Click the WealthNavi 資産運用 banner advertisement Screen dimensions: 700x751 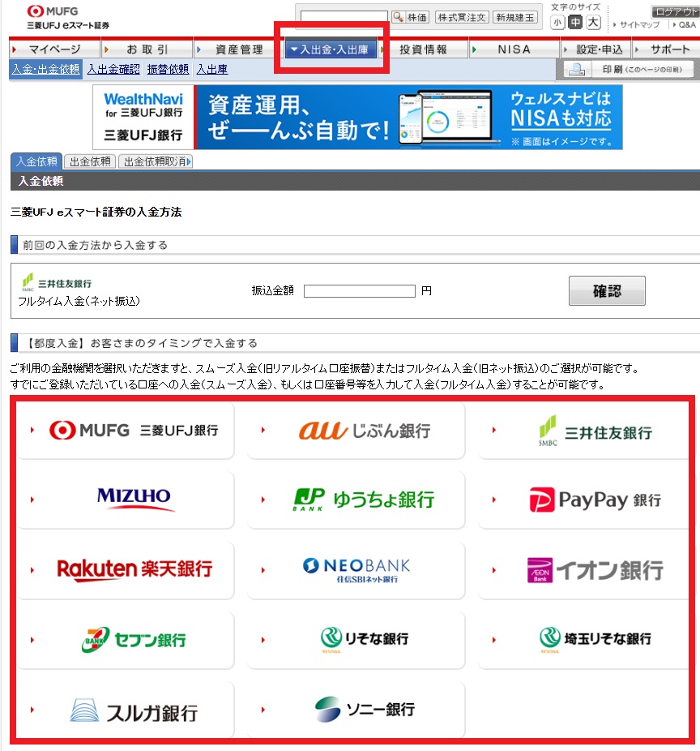tap(357, 118)
